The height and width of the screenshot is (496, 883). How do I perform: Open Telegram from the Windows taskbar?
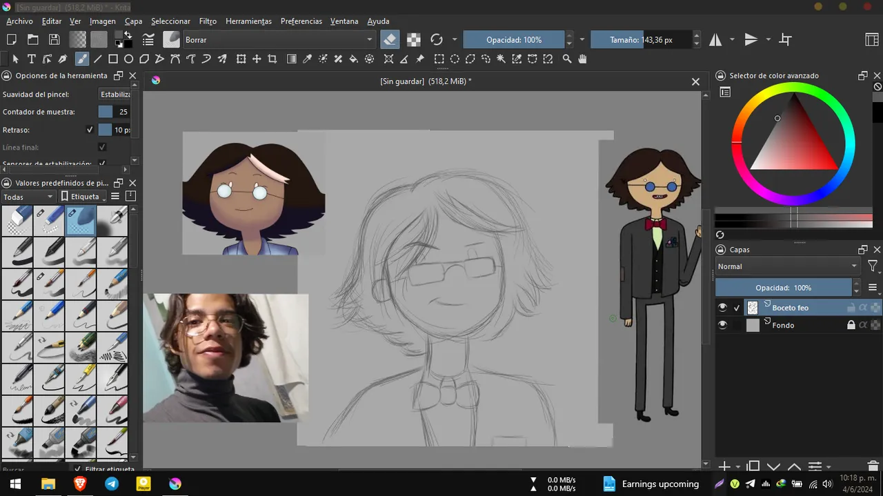pyautogui.click(x=112, y=484)
